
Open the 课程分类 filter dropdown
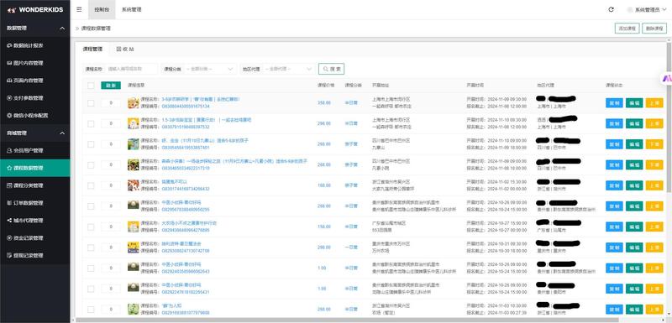(x=210, y=69)
